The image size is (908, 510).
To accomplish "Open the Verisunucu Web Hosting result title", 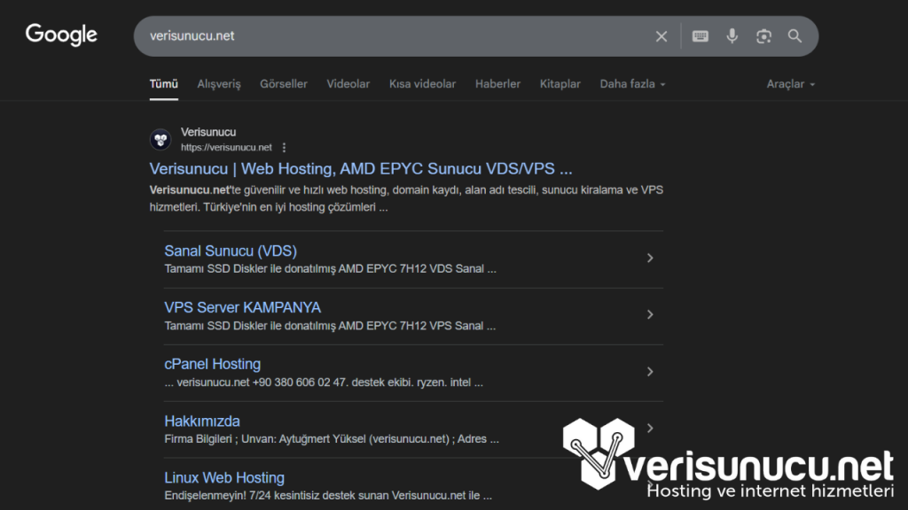I will pos(360,169).
